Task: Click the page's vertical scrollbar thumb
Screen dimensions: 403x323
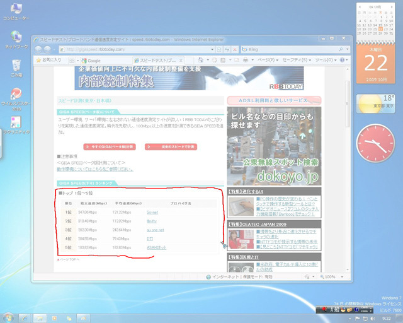Action: [x=347, y=104]
